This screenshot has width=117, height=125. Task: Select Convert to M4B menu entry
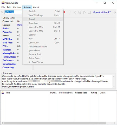[43, 31]
